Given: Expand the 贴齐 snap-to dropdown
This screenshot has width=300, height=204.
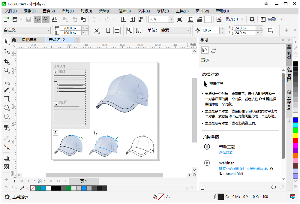Looking at the screenshot, I should point(242,19).
